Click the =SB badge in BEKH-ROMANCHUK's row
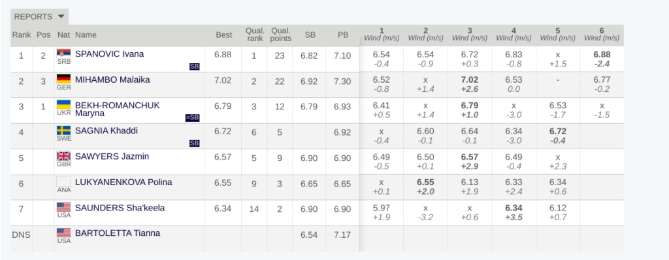This screenshot has height=260, width=669. coord(193,118)
